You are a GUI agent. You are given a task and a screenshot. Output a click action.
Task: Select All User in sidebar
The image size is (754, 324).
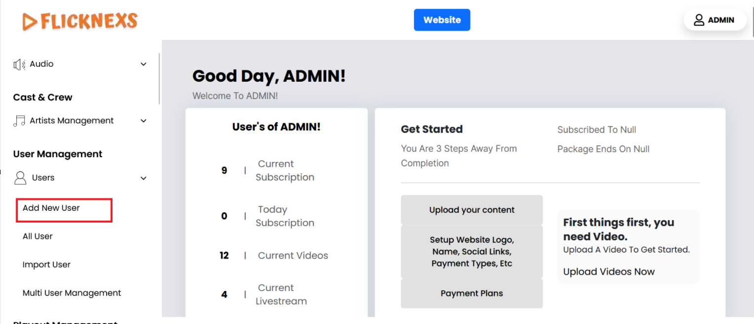[38, 236]
